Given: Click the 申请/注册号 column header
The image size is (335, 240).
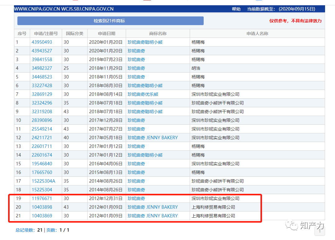Looking at the screenshot, I should [x=46, y=33].
